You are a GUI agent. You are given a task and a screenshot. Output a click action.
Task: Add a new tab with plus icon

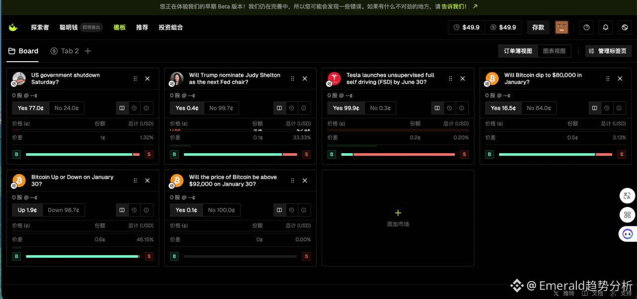point(88,51)
